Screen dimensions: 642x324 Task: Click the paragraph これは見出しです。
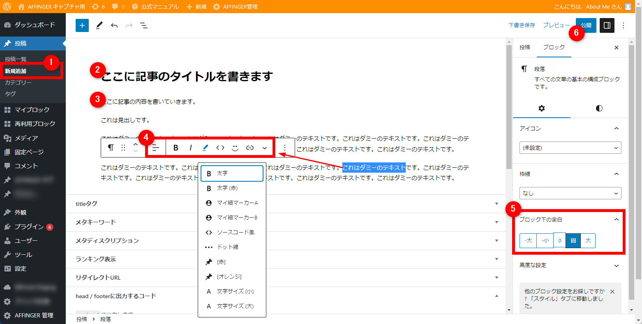pos(125,120)
